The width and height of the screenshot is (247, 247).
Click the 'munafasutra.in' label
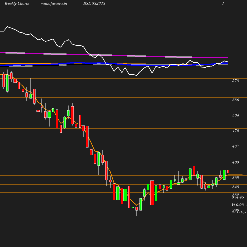click(54, 4)
